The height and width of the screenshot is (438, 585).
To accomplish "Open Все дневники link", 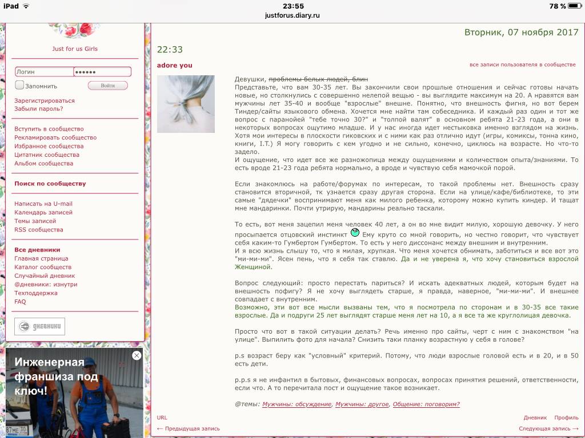I will tap(37, 250).
